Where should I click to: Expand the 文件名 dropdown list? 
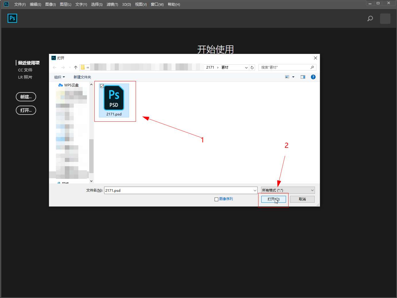click(255, 190)
